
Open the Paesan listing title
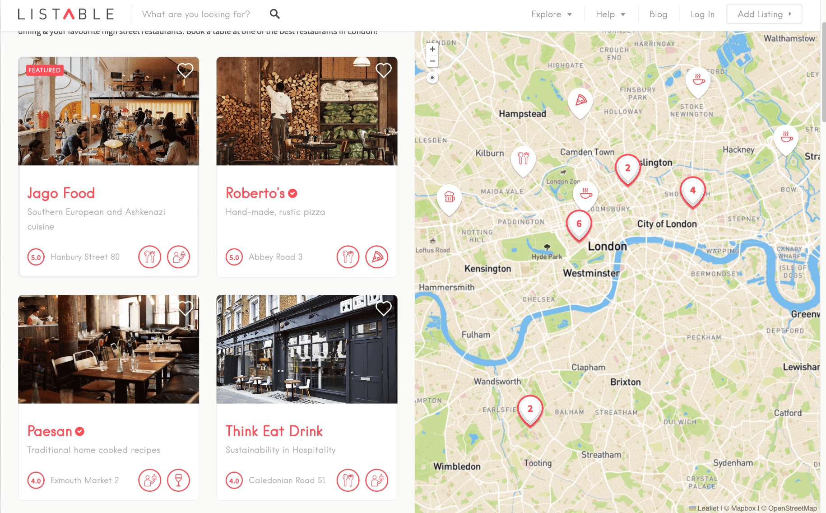(50, 431)
